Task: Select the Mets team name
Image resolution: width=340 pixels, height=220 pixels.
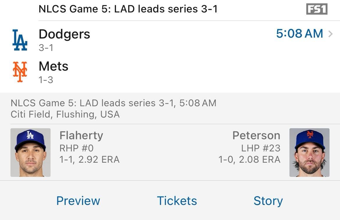Action: click(x=53, y=66)
